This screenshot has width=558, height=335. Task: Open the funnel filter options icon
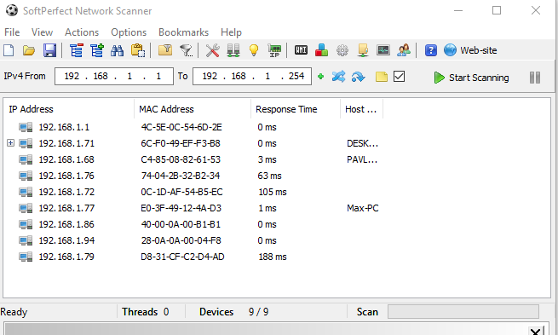coord(186,50)
